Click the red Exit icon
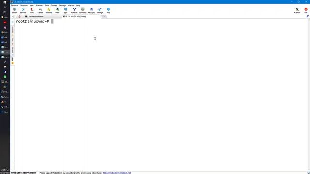This screenshot has height=174, width=310. coord(306,10)
